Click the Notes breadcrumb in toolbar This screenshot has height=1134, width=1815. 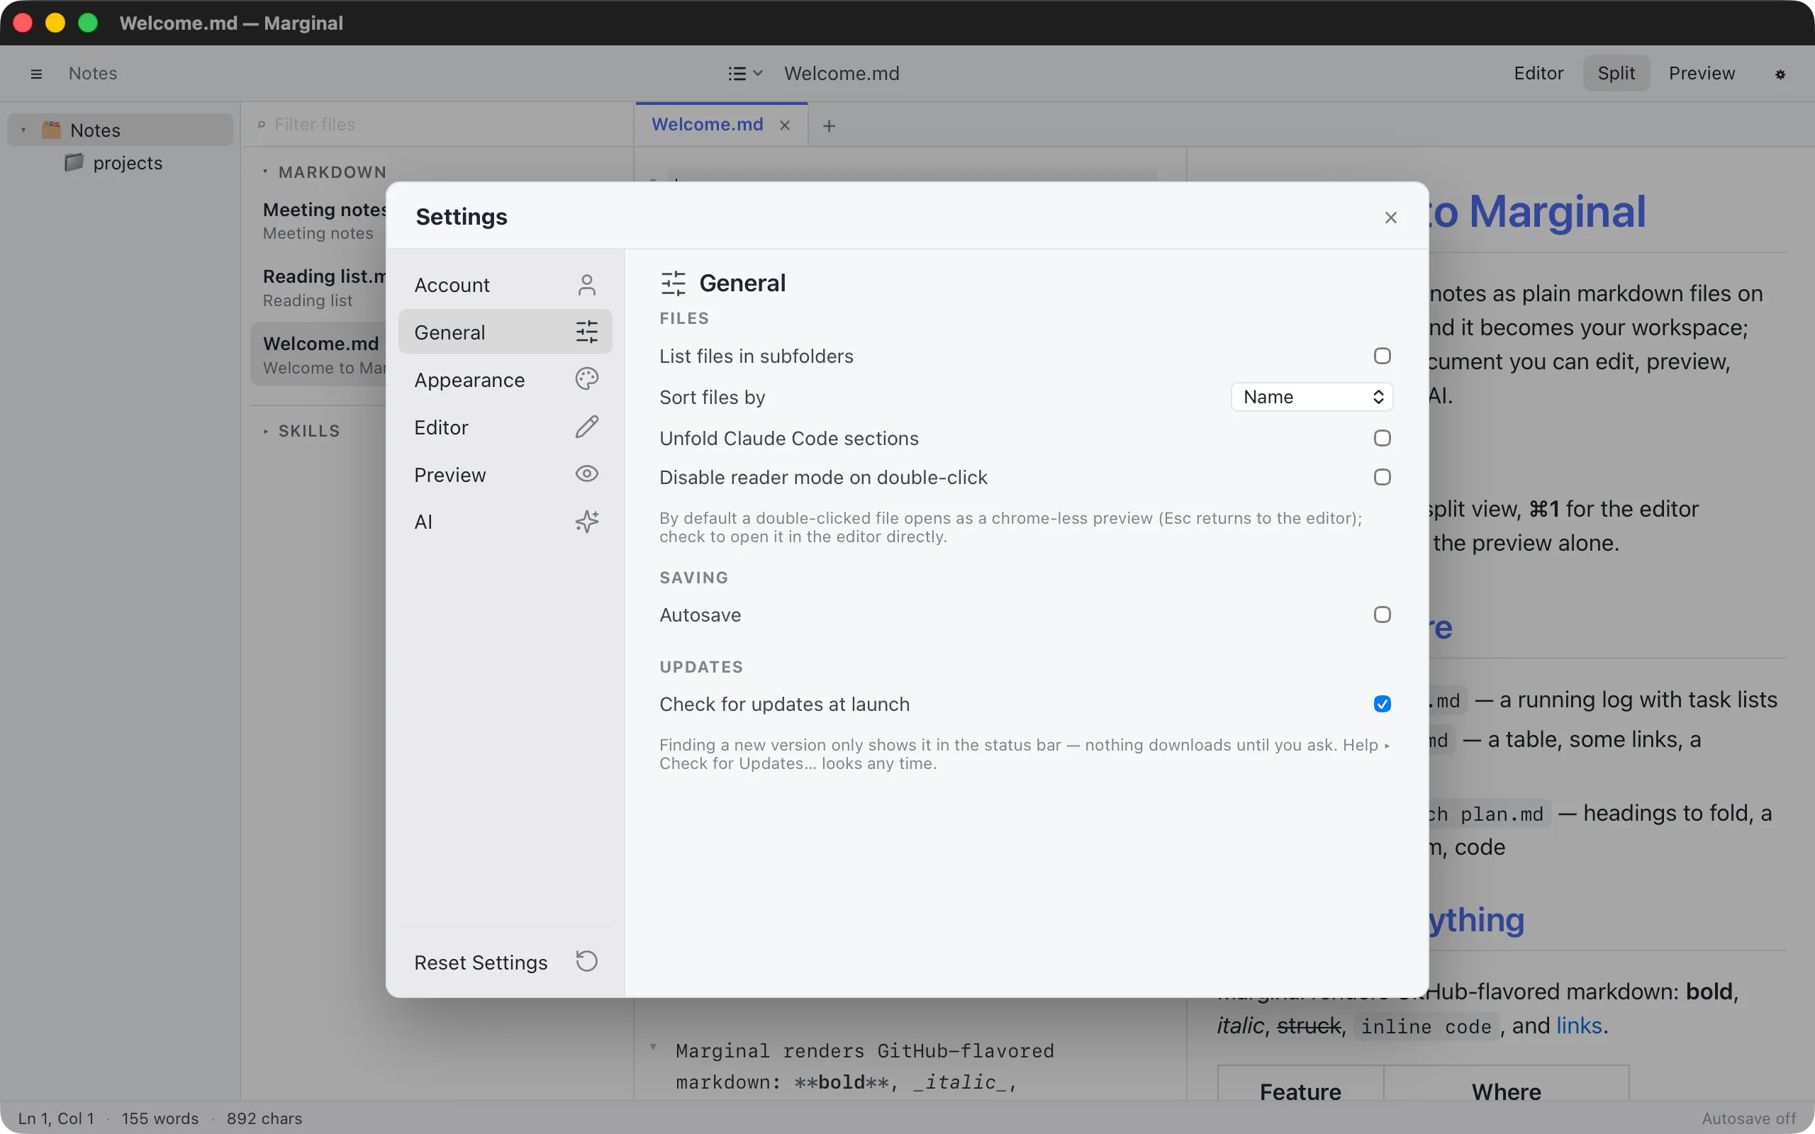(x=93, y=74)
